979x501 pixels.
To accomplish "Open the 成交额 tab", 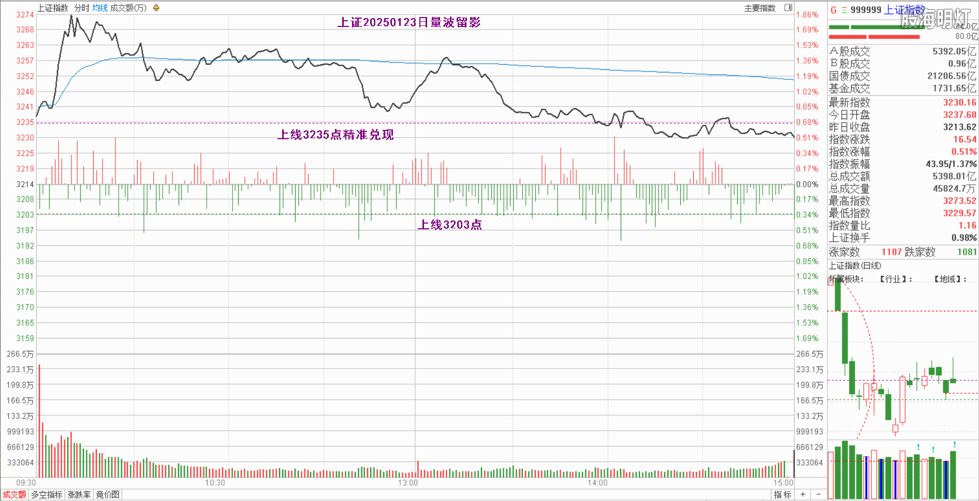I will [x=14, y=495].
